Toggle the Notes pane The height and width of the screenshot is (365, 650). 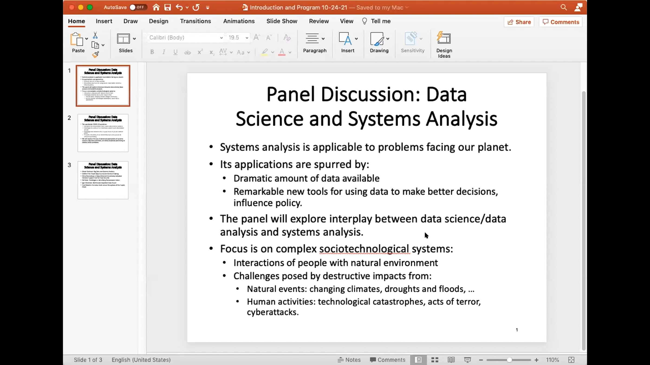349,360
